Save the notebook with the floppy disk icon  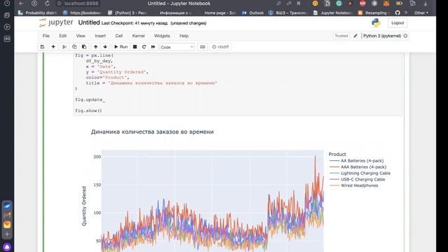coord(42,47)
